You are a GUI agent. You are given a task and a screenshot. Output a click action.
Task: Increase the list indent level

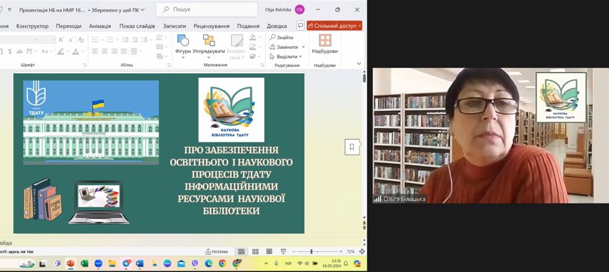tap(135, 39)
